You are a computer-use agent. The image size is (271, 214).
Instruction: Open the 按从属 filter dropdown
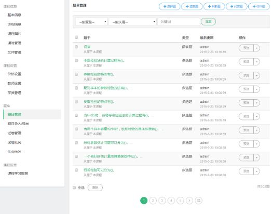(x=132, y=22)
